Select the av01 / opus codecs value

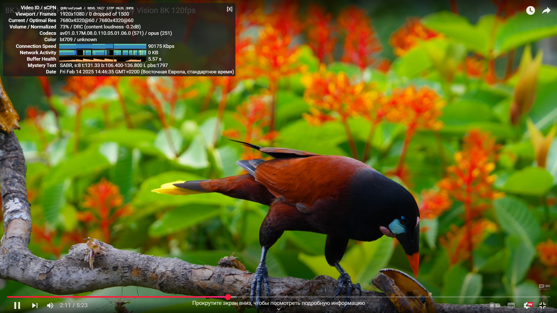116,33
